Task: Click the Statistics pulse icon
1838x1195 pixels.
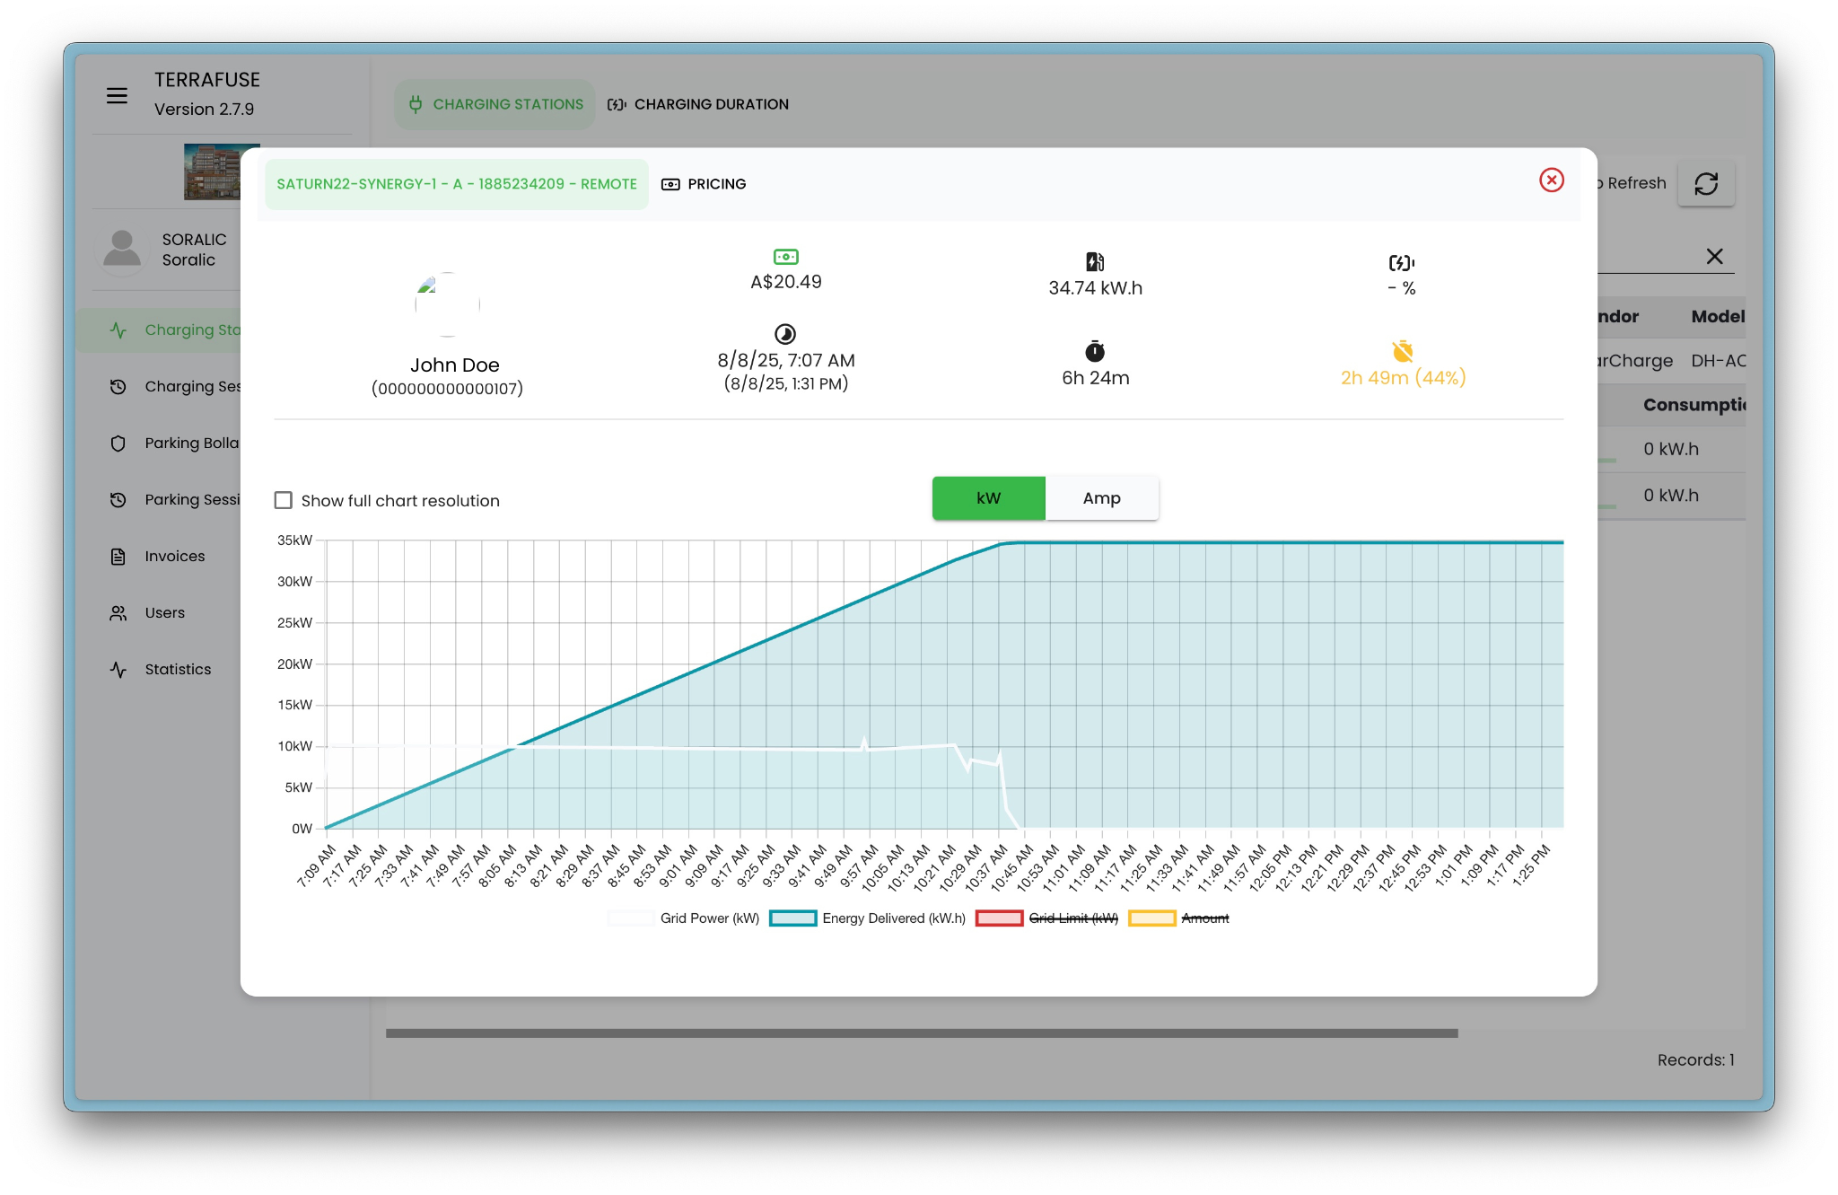Action: pos(118,670)
